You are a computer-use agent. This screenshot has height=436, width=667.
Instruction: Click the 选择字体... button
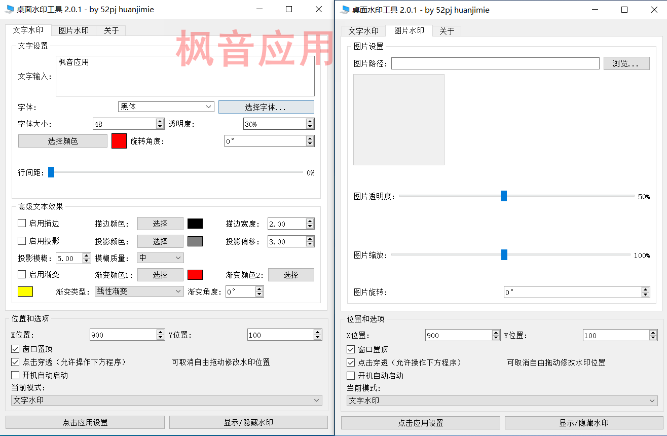pos(266,107)
